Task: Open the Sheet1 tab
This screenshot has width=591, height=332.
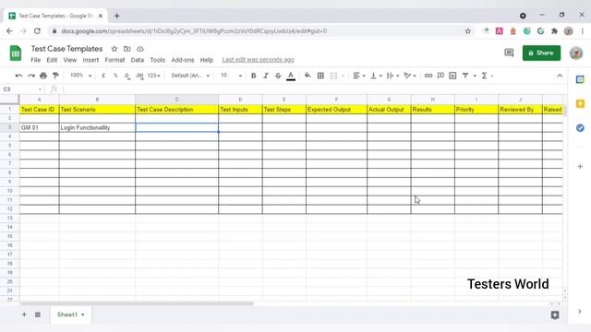Action: 70,314
